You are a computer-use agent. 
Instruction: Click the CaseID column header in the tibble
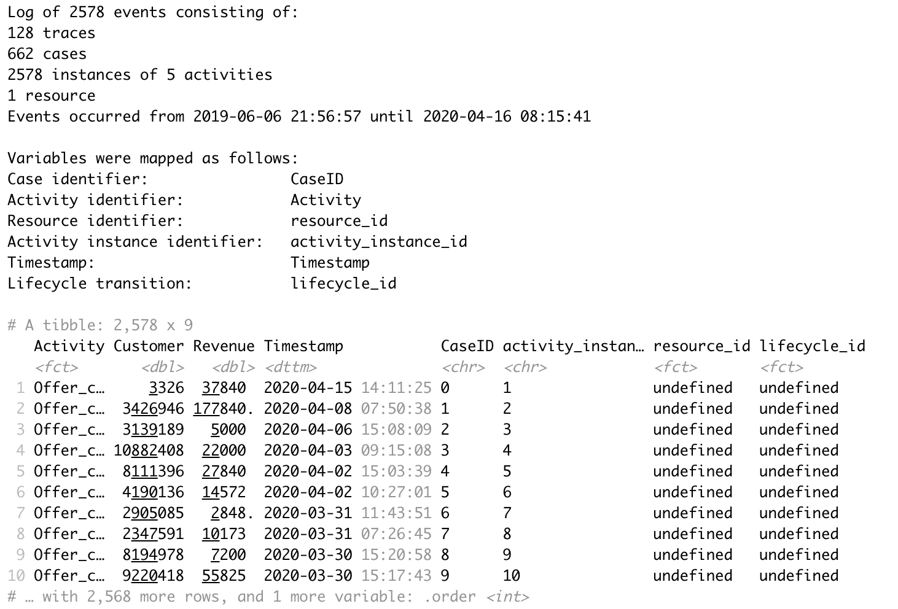click(467, 346)
